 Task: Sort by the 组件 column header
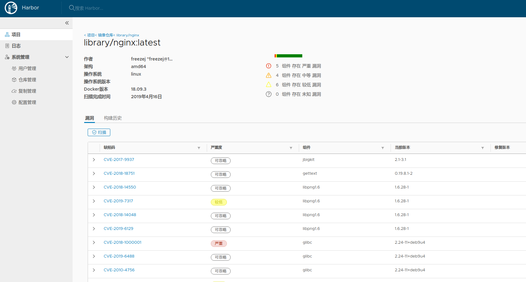pos(307,147)
